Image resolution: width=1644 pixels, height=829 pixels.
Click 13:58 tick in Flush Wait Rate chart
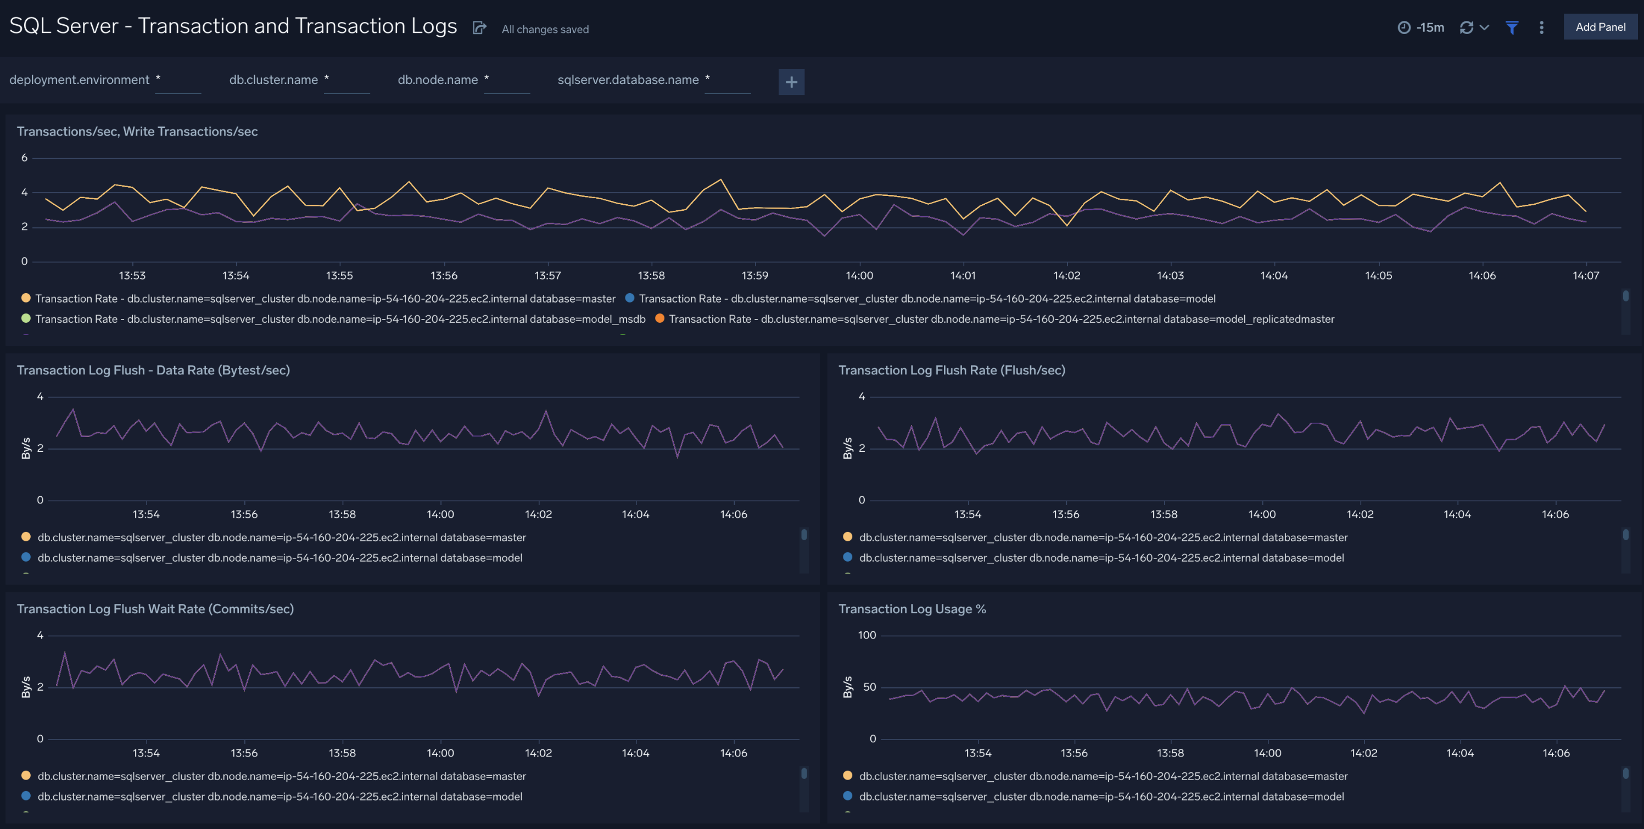(342, 753)
